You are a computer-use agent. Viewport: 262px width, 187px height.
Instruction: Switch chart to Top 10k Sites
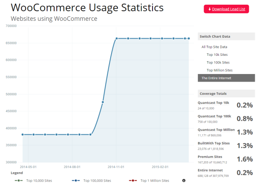pyautogui.click(x=217, y=55)
